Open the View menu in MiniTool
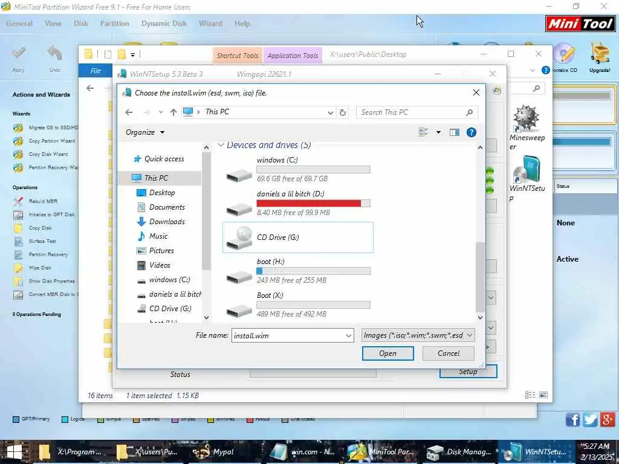Screen dimensions: 619x464 pos(53,24)
